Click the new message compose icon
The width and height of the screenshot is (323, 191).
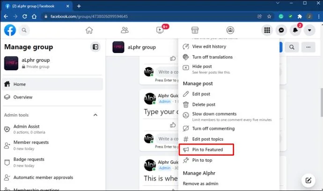click(308, 180)
